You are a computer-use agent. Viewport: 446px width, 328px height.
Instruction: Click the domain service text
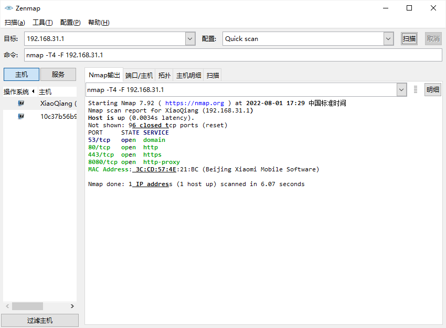tap(154, 140)
